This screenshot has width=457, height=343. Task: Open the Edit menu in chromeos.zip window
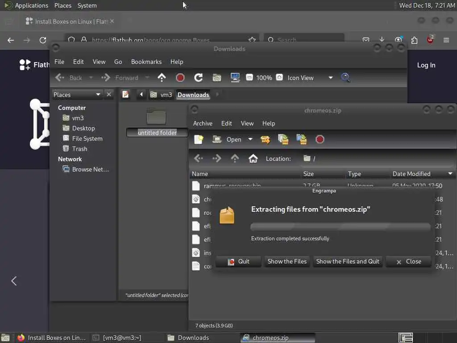(226, 123)
